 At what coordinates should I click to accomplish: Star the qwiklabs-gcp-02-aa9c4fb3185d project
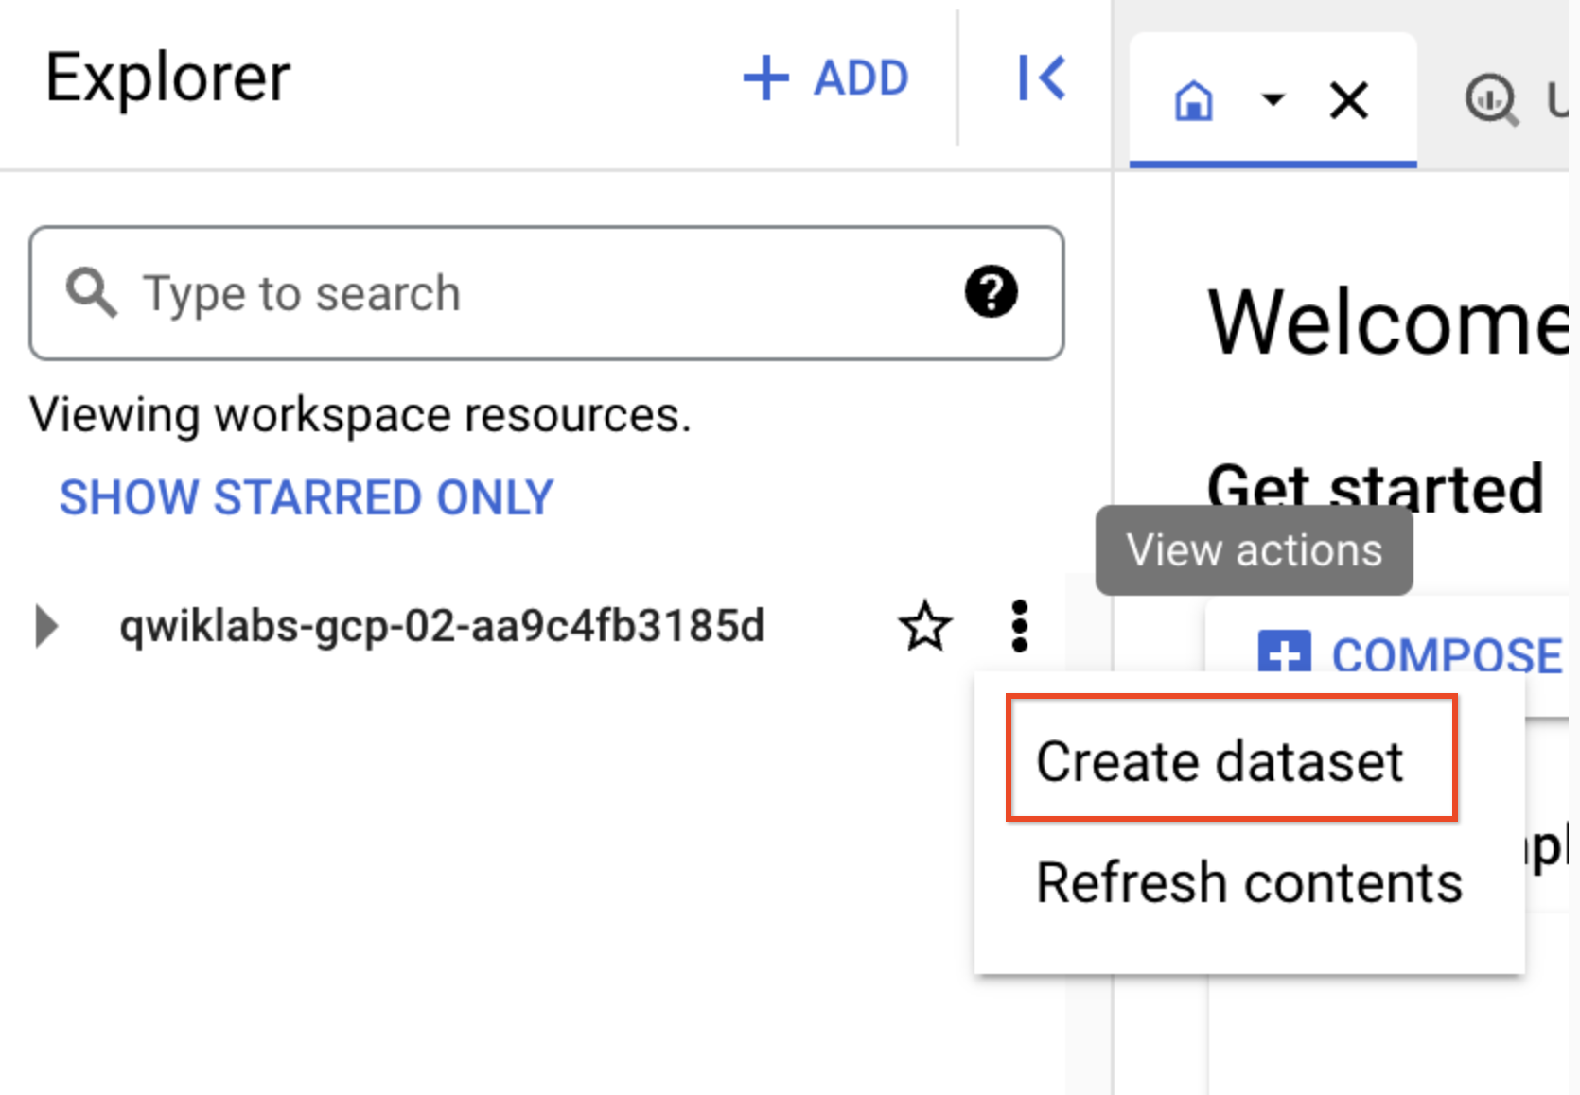(924, 625)
